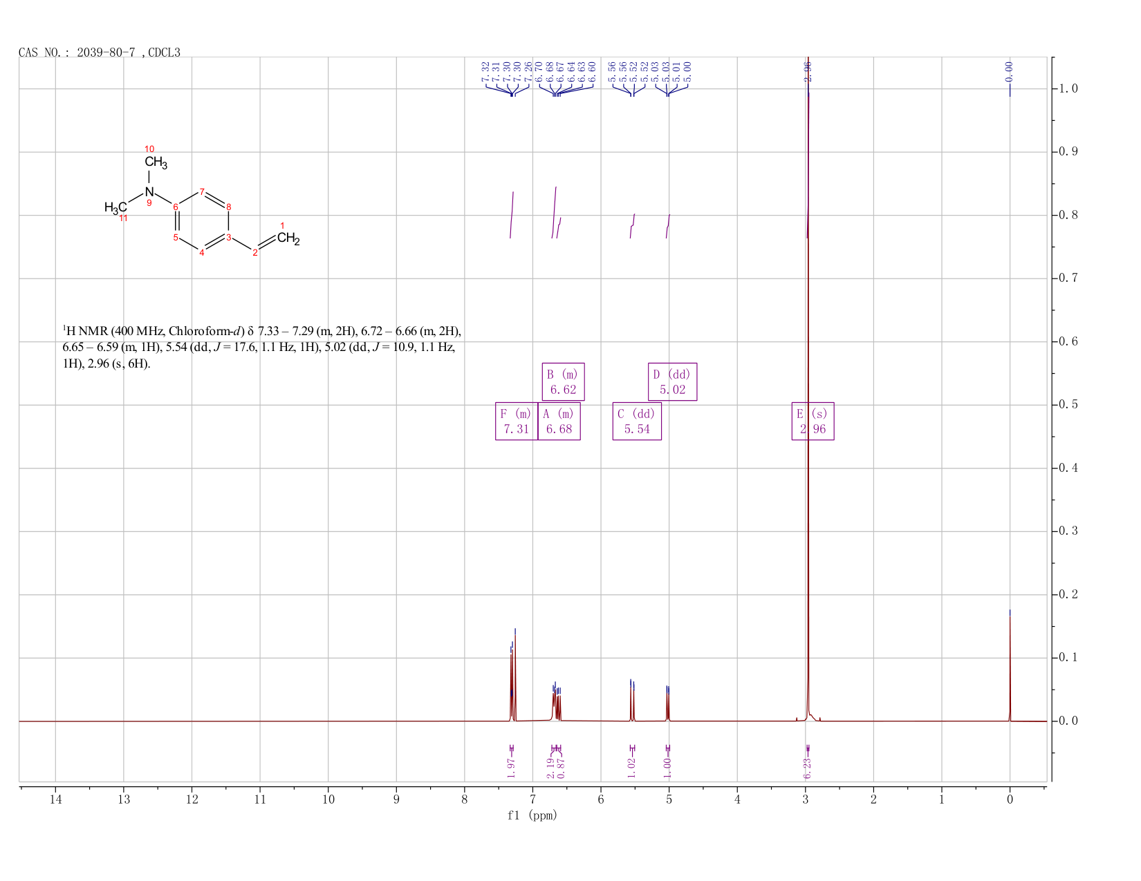Image resolution: width=1141 pixels, height=881 pixels.
Task: Click the x-axis tick label 10
Action: click(x=328, y=799)
